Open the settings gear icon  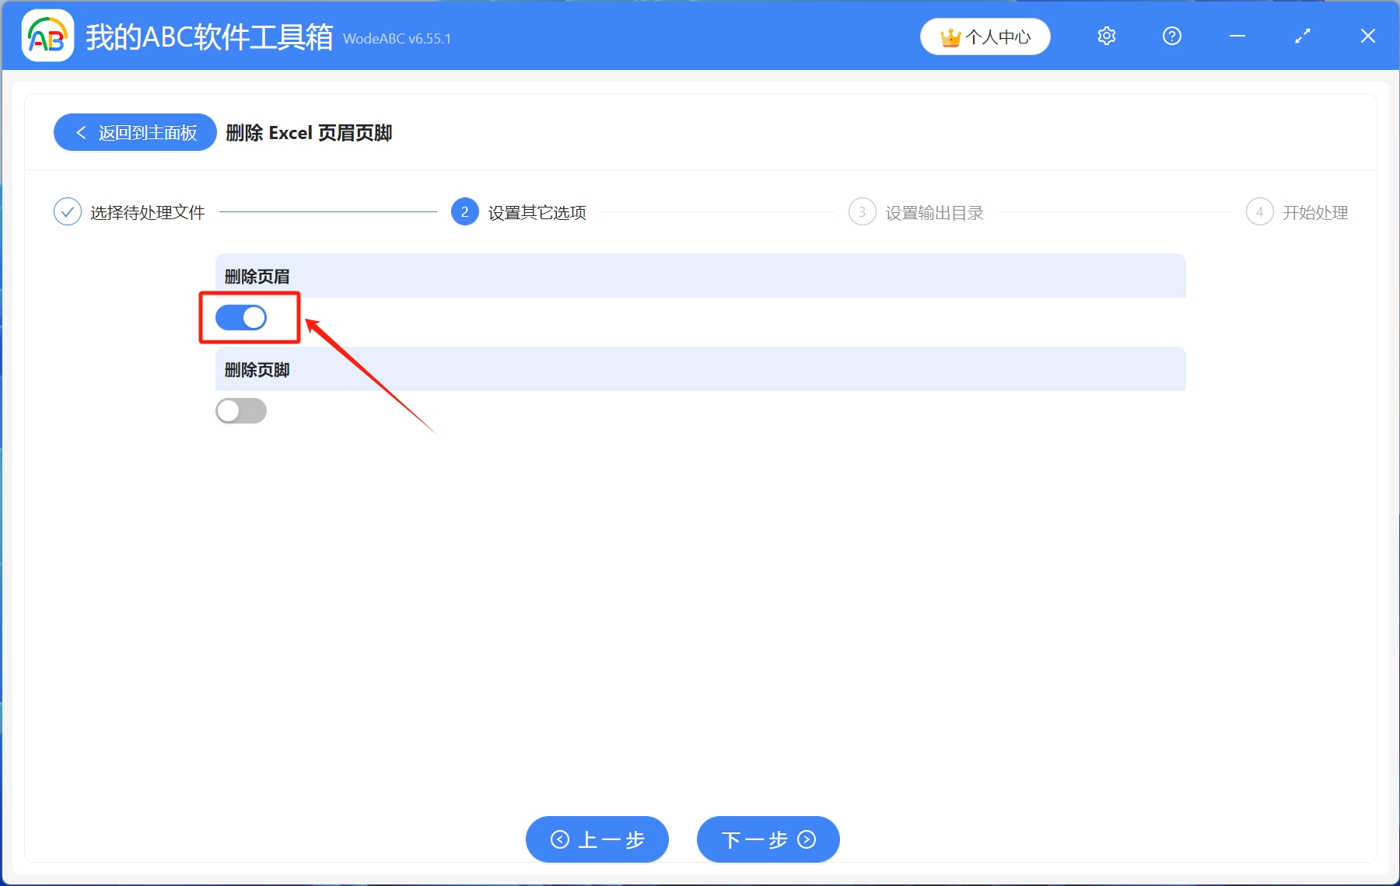[x=1106, y=36]
